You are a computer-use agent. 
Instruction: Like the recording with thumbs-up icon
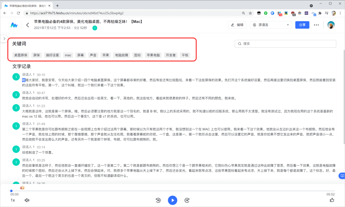pyautogui.click(x=332, y=200)
